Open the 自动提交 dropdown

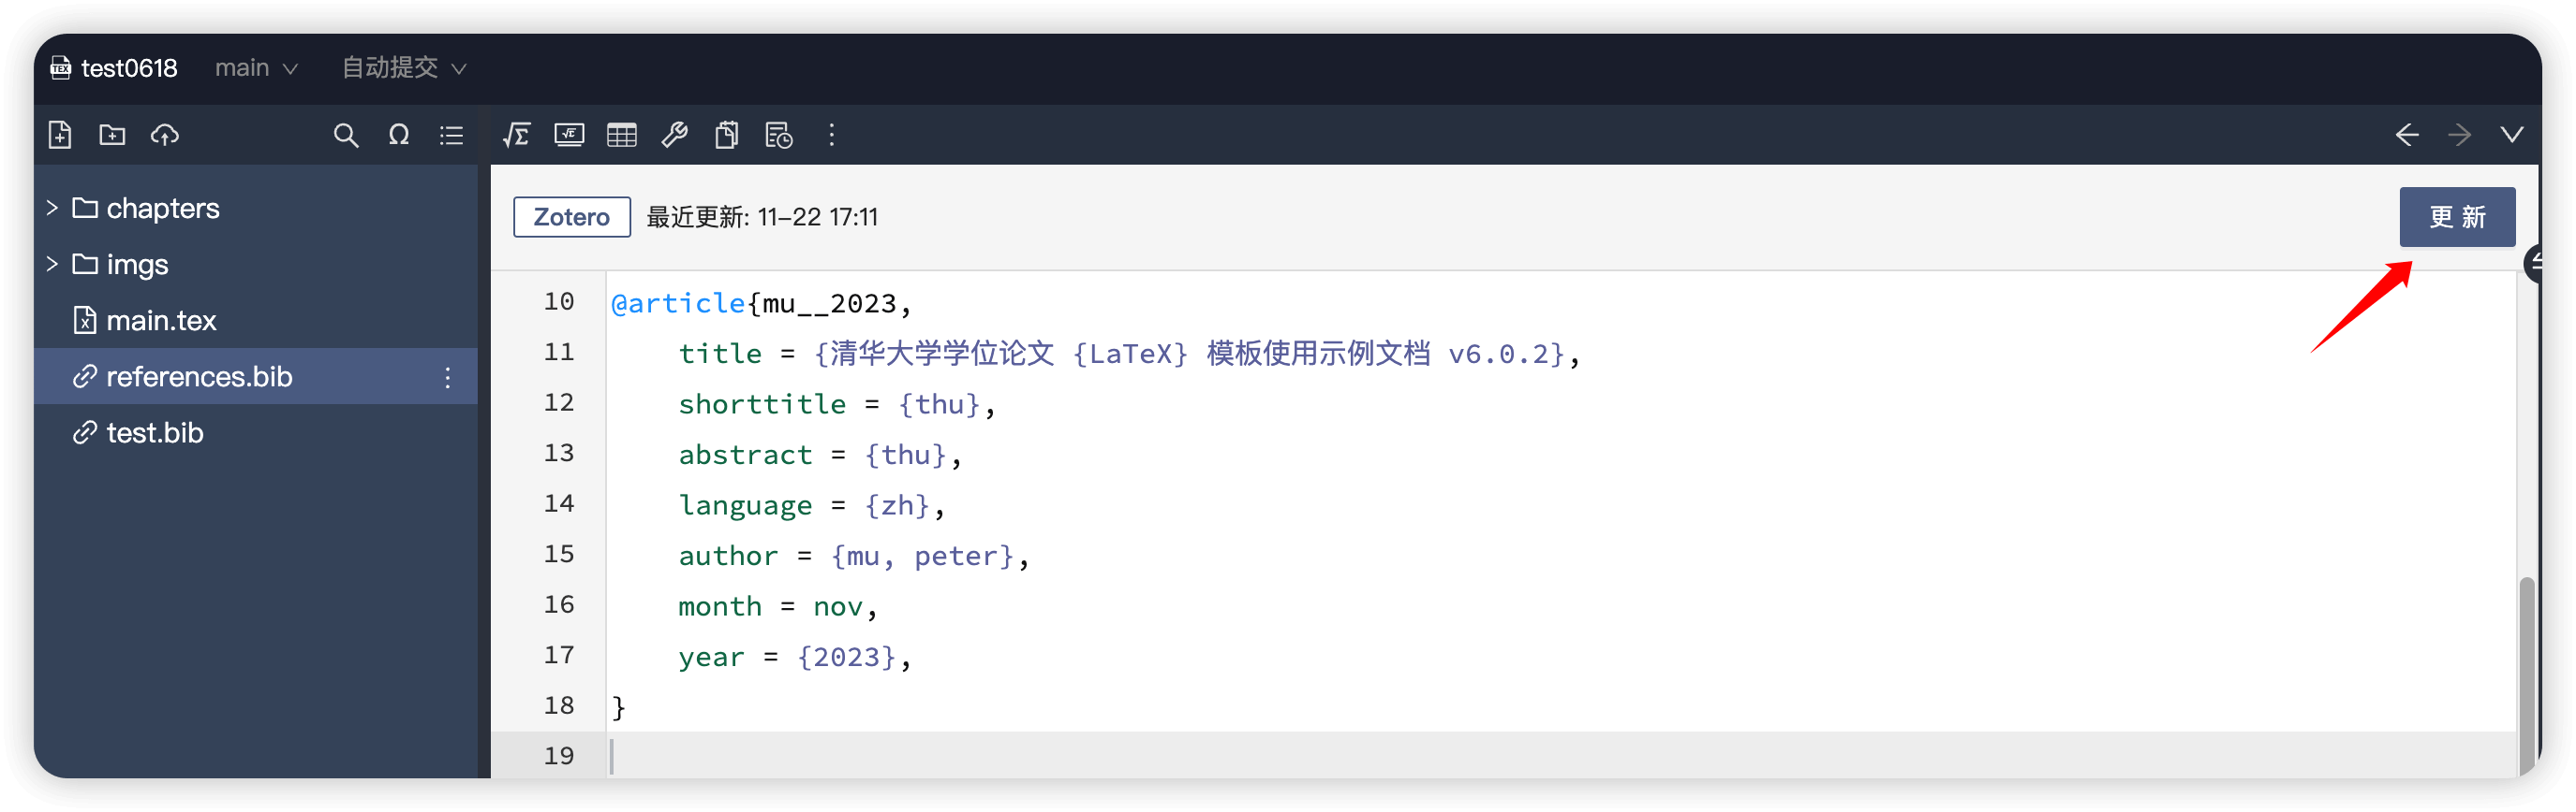402,67
